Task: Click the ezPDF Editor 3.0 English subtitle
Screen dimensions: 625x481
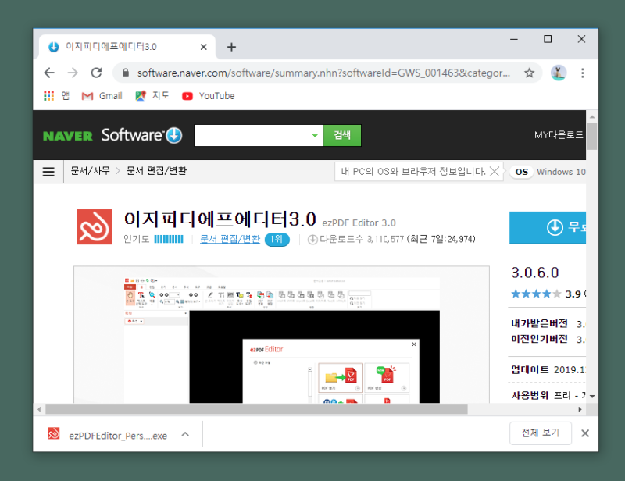Action: coord(359,223)
